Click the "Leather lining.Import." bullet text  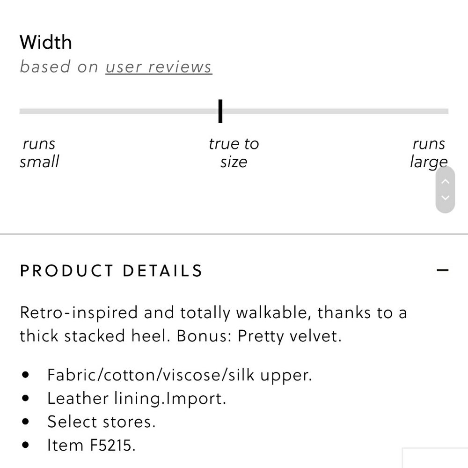point(137,398)
